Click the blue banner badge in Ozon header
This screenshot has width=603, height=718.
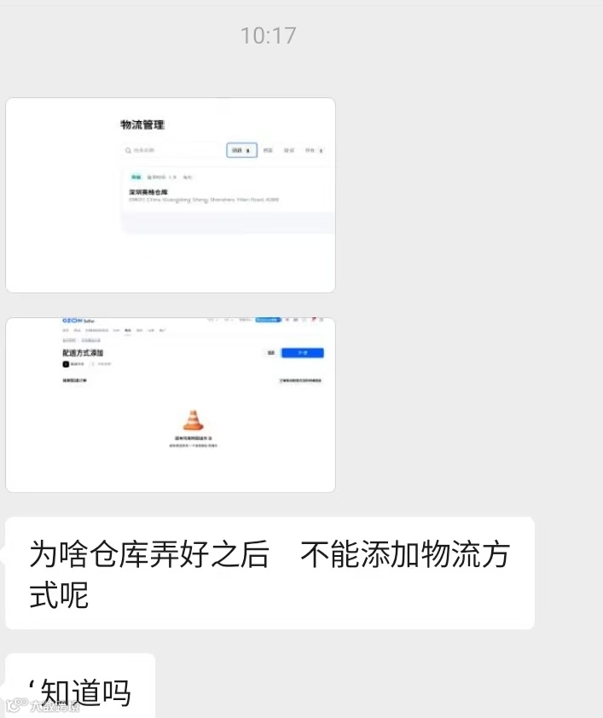[x=268, y=320]
